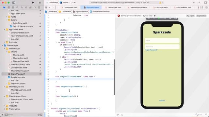Select ThemePlanning.swift in the navigator

(x=20, y=71)
